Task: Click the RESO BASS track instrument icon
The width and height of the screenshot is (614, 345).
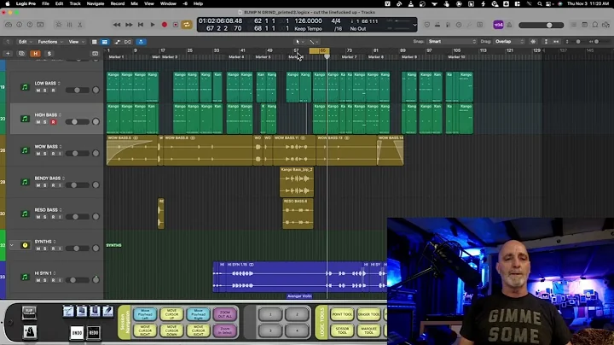Action: [x=25, y=213]
